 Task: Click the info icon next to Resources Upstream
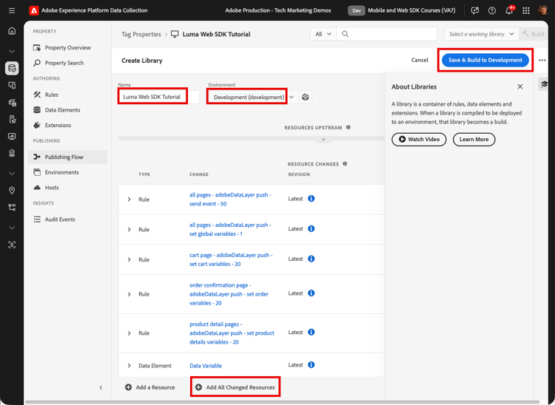point(349,127)
